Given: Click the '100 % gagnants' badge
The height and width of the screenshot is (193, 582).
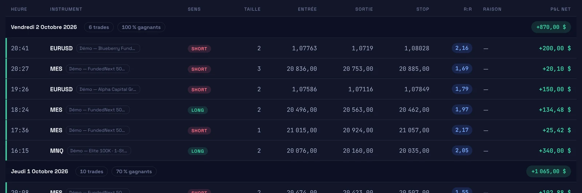Looking at the screenshot, I should [x=141, y=27].
